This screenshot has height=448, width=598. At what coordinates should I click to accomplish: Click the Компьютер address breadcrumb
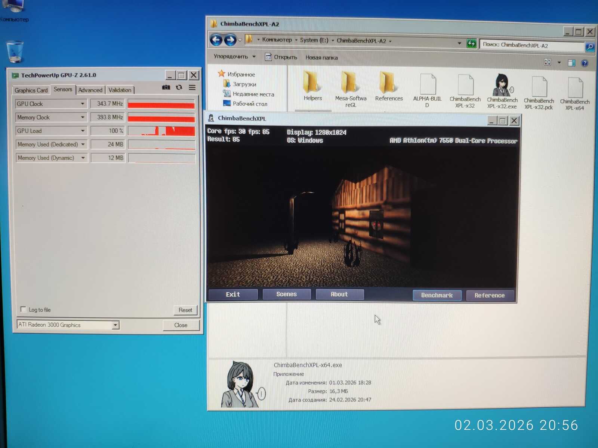(x=277, y=40)
